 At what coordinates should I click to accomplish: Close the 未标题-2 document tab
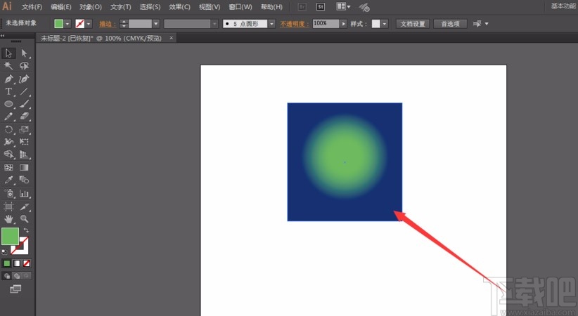171,38
